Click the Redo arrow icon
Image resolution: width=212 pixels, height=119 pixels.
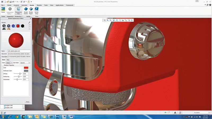[17, 2]
